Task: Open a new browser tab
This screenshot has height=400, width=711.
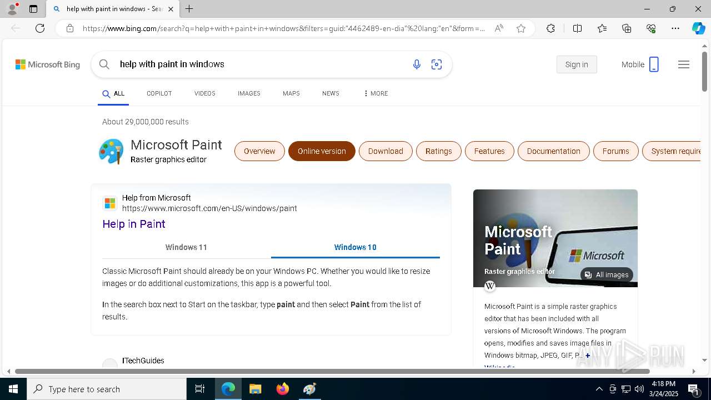Action: coord(189,9)
